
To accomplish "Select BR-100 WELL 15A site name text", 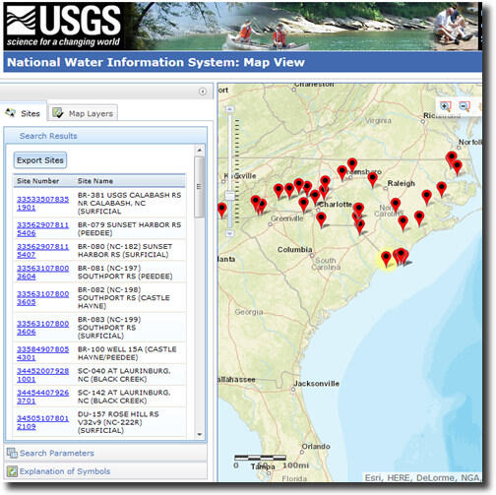I will pos(127,353).
